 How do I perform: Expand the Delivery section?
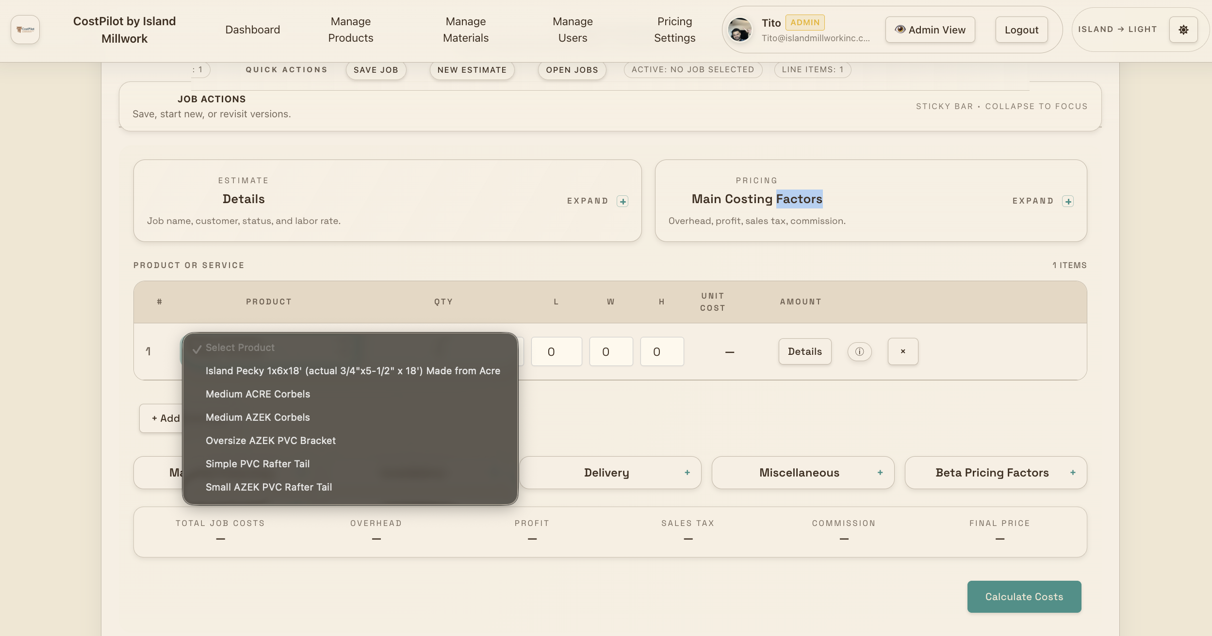610,473
